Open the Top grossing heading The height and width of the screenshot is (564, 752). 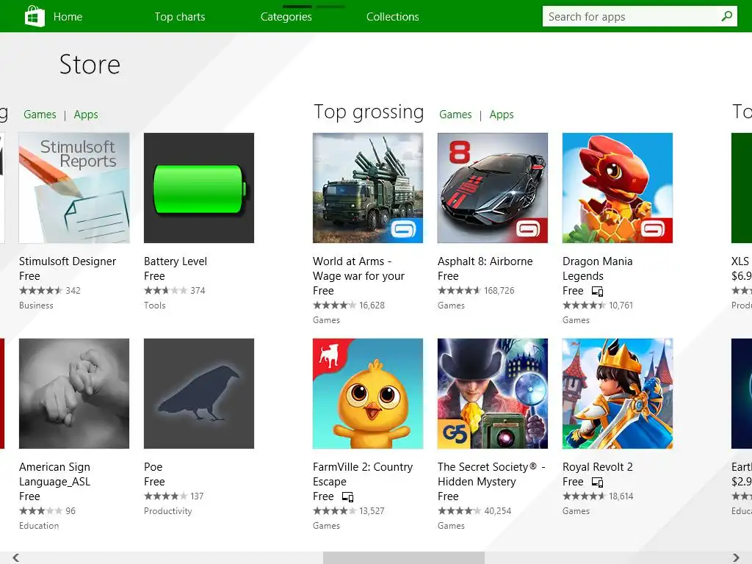click(369, 112)
